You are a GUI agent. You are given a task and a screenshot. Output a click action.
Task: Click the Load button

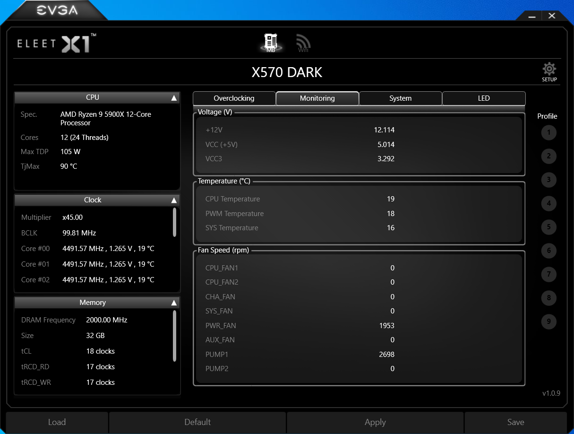pos(57,422)
